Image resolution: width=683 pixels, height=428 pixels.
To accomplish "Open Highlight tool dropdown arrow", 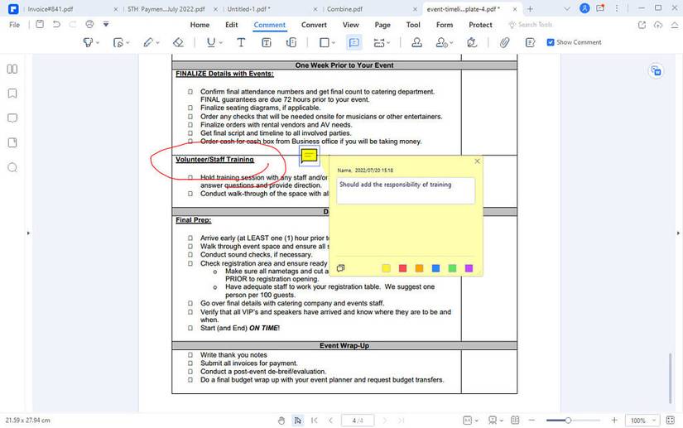I will 98,43.
